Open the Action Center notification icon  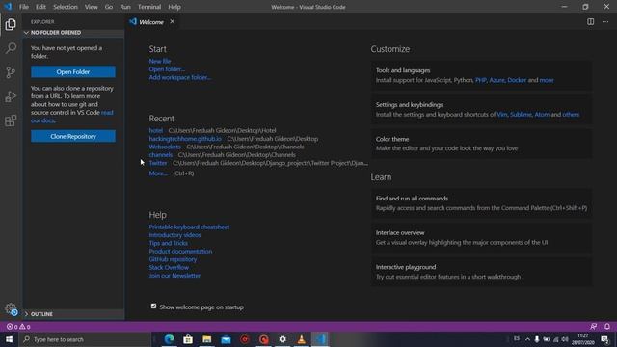604,339
